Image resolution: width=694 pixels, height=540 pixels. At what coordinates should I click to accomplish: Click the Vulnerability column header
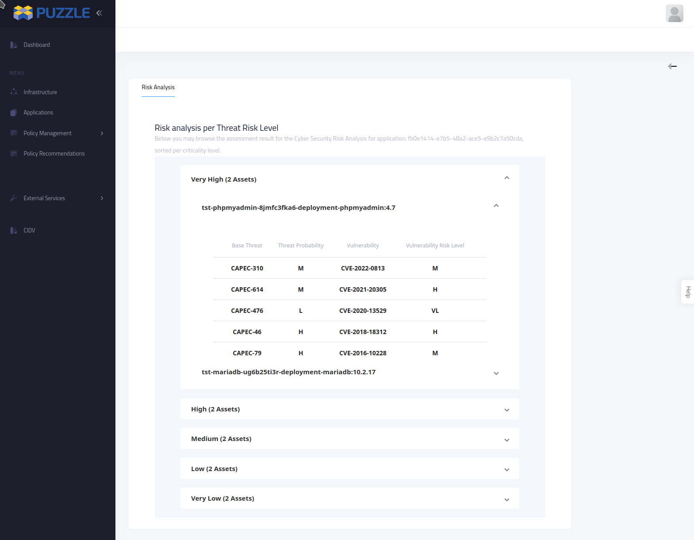(x=363, y=246)
